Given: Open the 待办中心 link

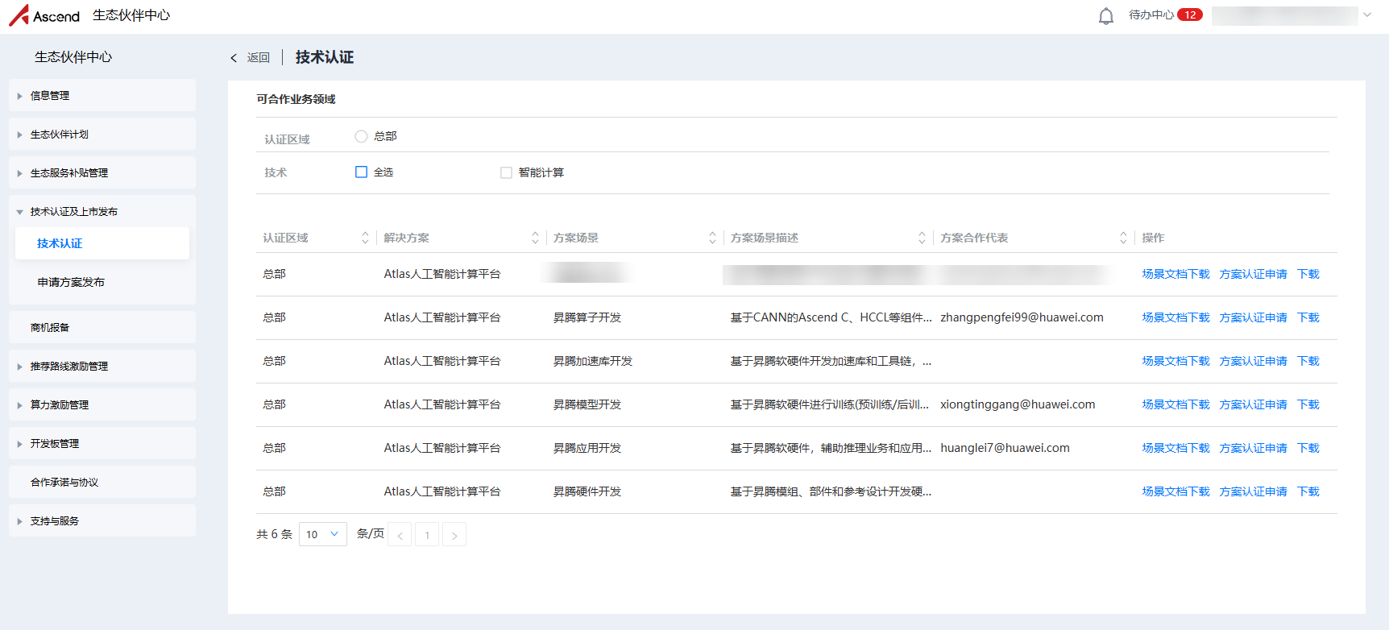Looking at the screenshot, I should point(1151,15).
